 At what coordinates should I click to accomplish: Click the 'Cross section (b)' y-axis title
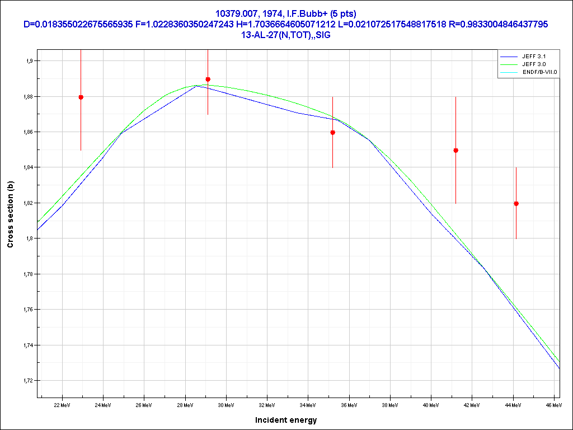pos(10,215)
